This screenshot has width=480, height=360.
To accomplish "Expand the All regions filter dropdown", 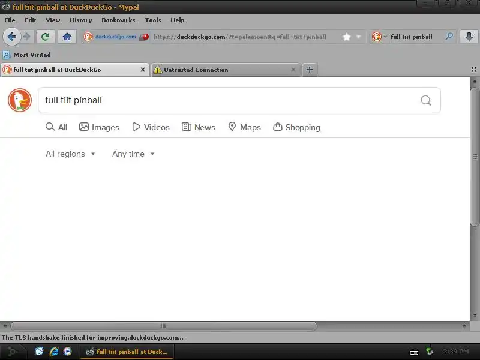I will coord(70,154).
